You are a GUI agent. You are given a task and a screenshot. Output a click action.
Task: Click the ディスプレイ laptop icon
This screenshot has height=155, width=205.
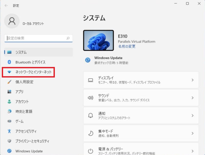click(x=90, y=80)
